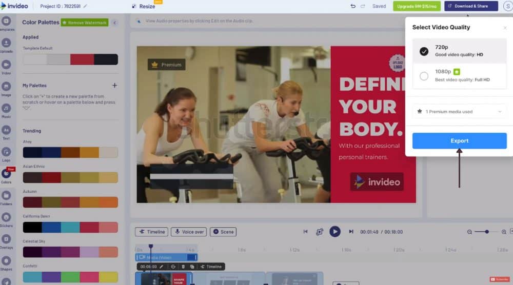Switch to the Timeline view button
The height and width of the screenshot is (285, 513).
click(x=151, y=232)
